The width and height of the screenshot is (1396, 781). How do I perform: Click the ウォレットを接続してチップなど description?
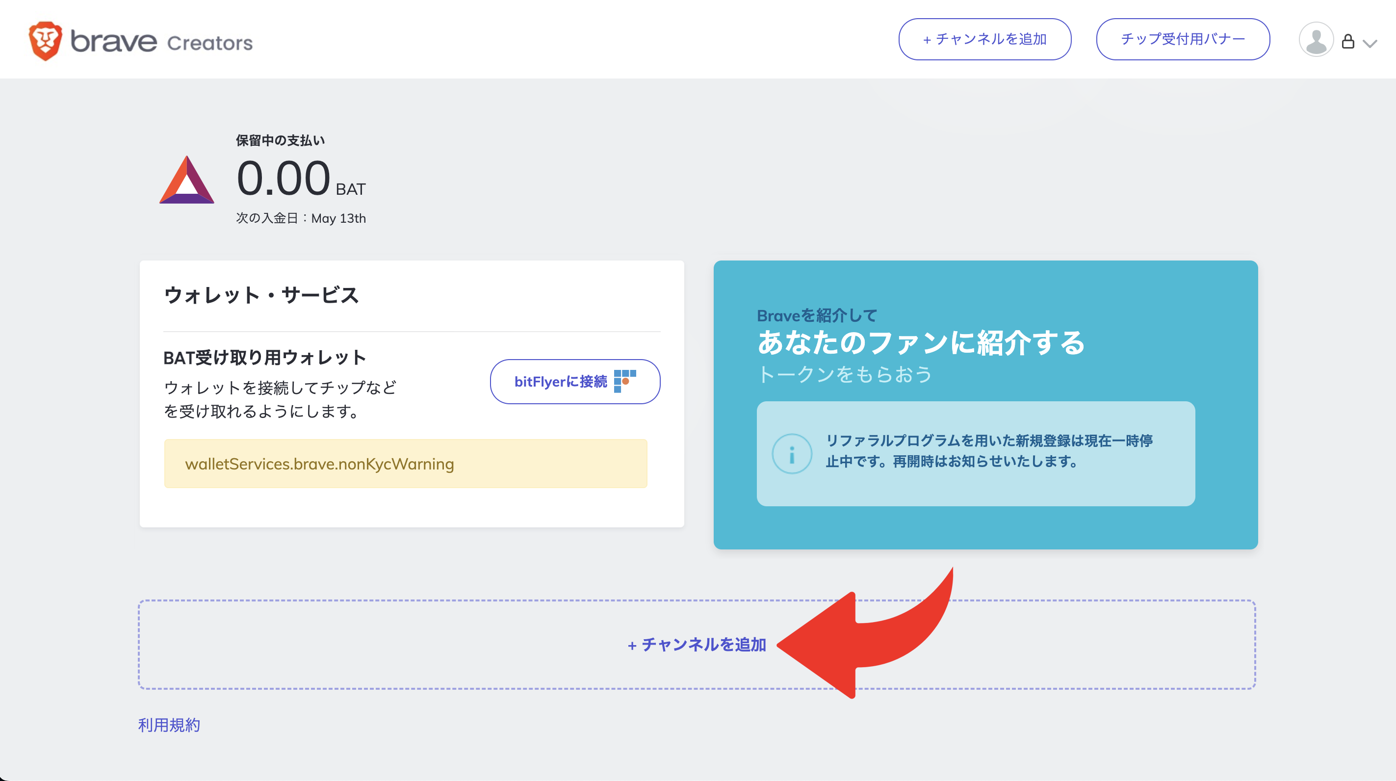tap(280, 399)
